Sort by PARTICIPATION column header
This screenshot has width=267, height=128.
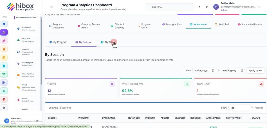click(x=234, y=118)
